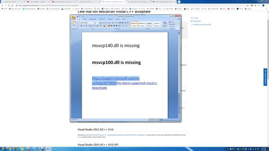The width and height of the screenshot is (269, 151).
Task: Click the Word Help icon at ribbon right
Action: [x=179, y=19]
